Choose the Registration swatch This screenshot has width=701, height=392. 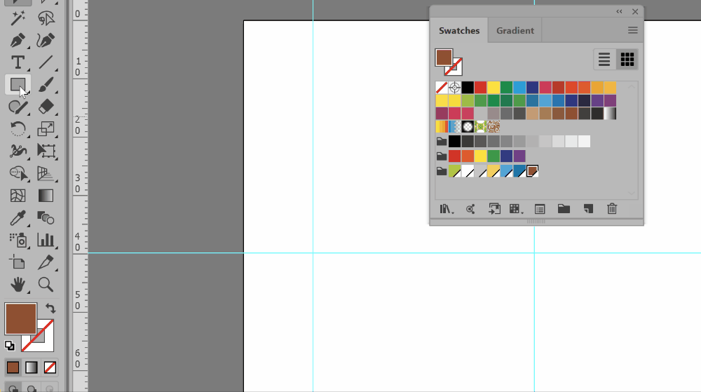pyautogui.click(x=455, y=88)
